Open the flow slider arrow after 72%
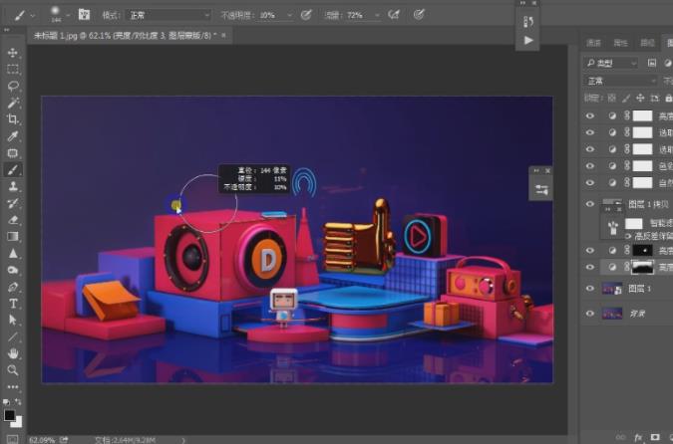Screen dimensions: 673x444 377,15
